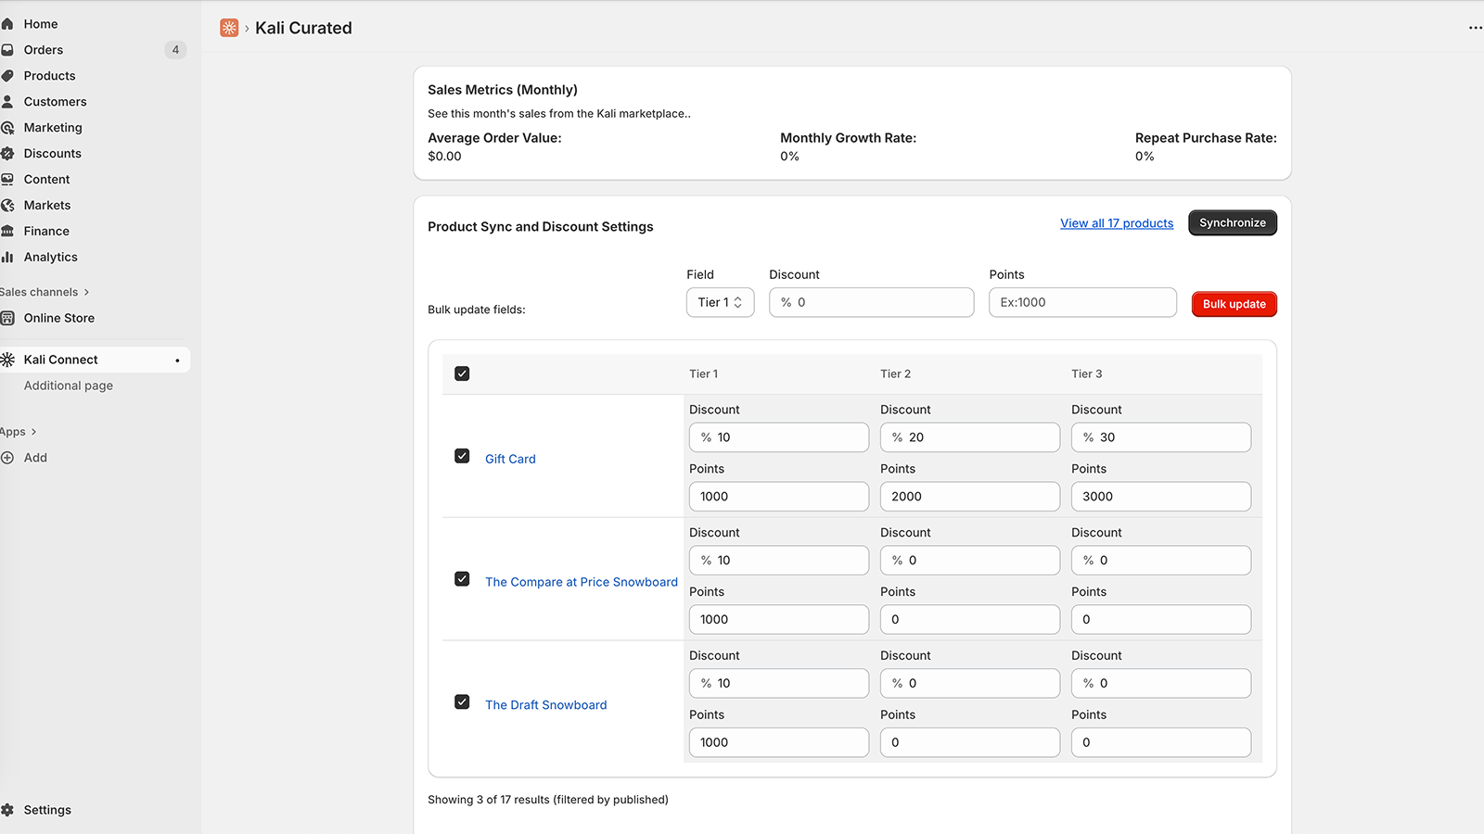Open Products via its tag icon

click(x=7, y=76)
